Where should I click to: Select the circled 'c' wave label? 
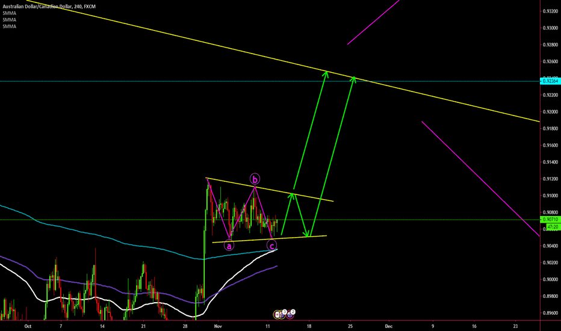point(272,246)
